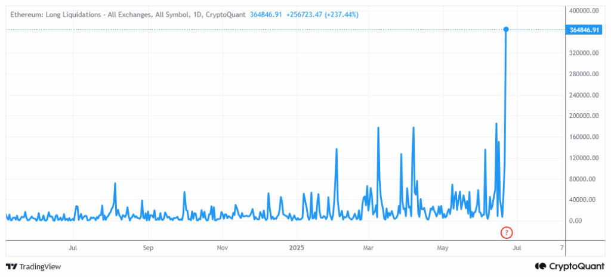This screenshot has width=611, height=277.
Task: Select the Sep time axis label
Action: pos(148,247)
